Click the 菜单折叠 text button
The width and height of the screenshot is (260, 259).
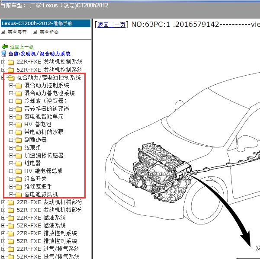[x=49, y=32]
